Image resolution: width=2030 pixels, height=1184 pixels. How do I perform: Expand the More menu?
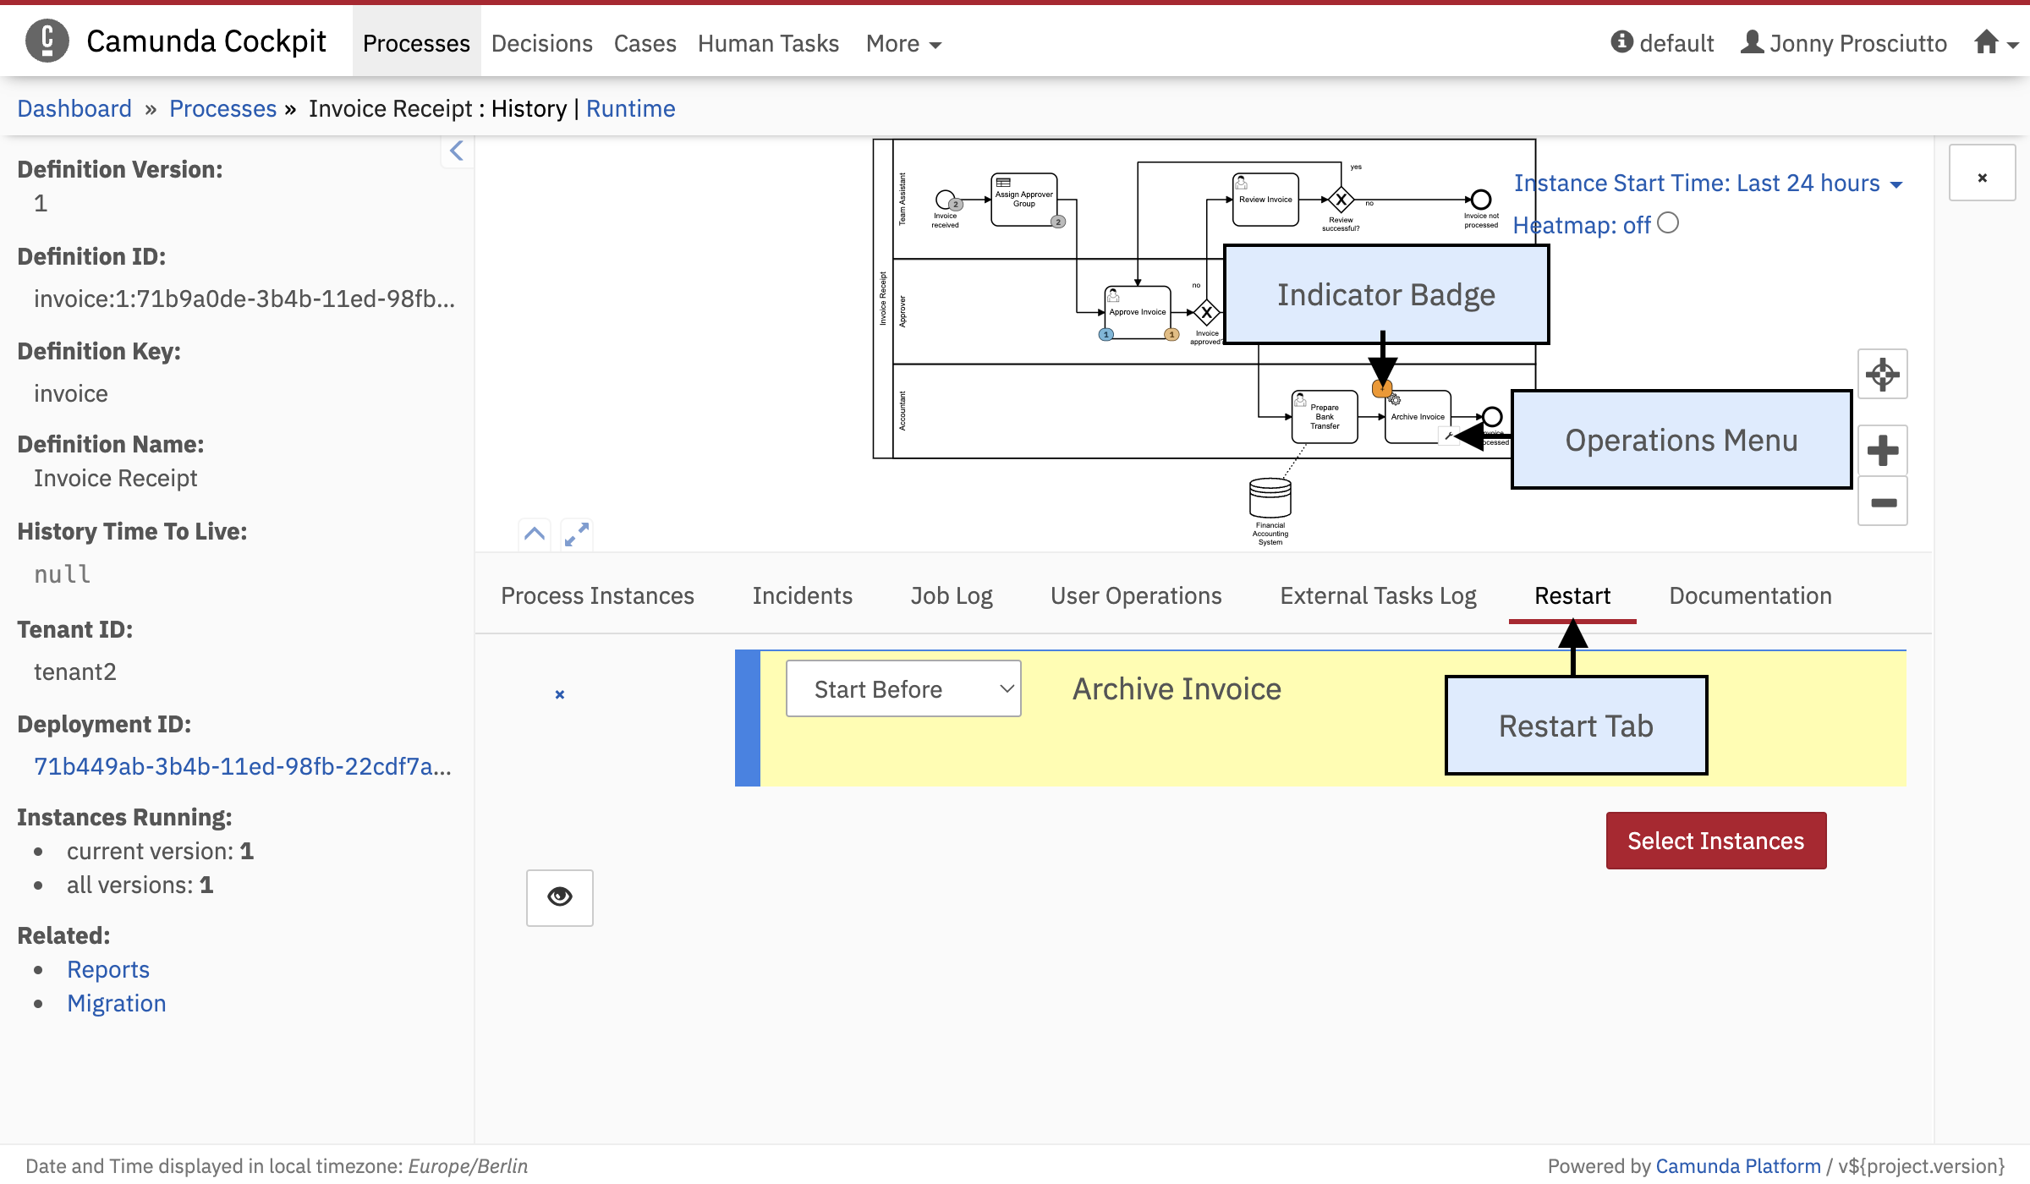pos(903,43)
